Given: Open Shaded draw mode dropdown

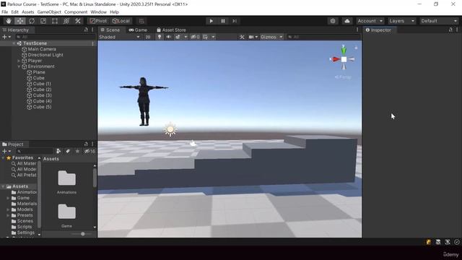Looking at the screenshot, I should coord(119,37).
